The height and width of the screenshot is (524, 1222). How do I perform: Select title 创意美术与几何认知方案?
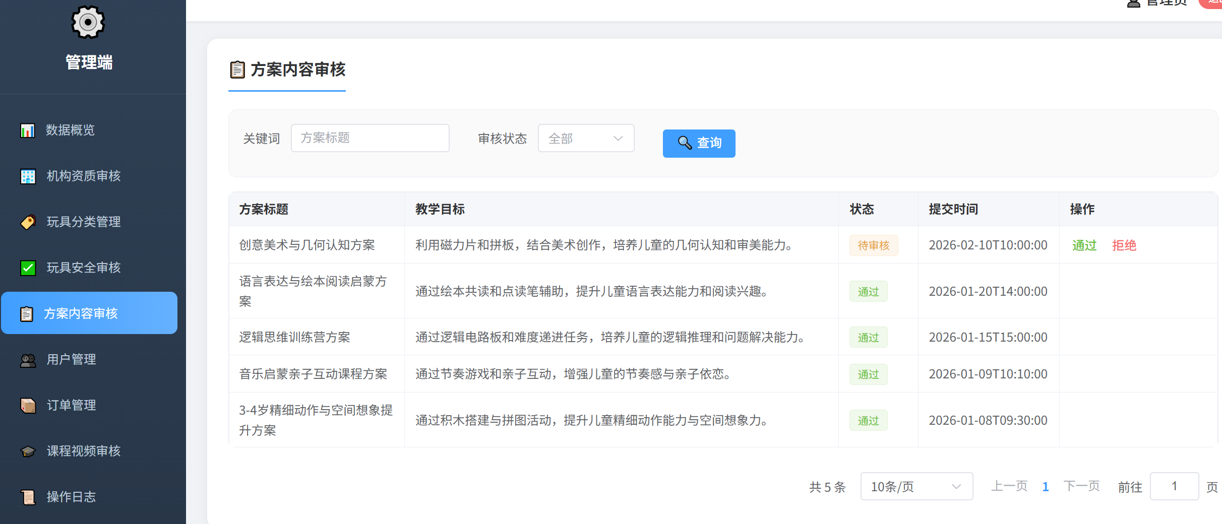point(307,245)
